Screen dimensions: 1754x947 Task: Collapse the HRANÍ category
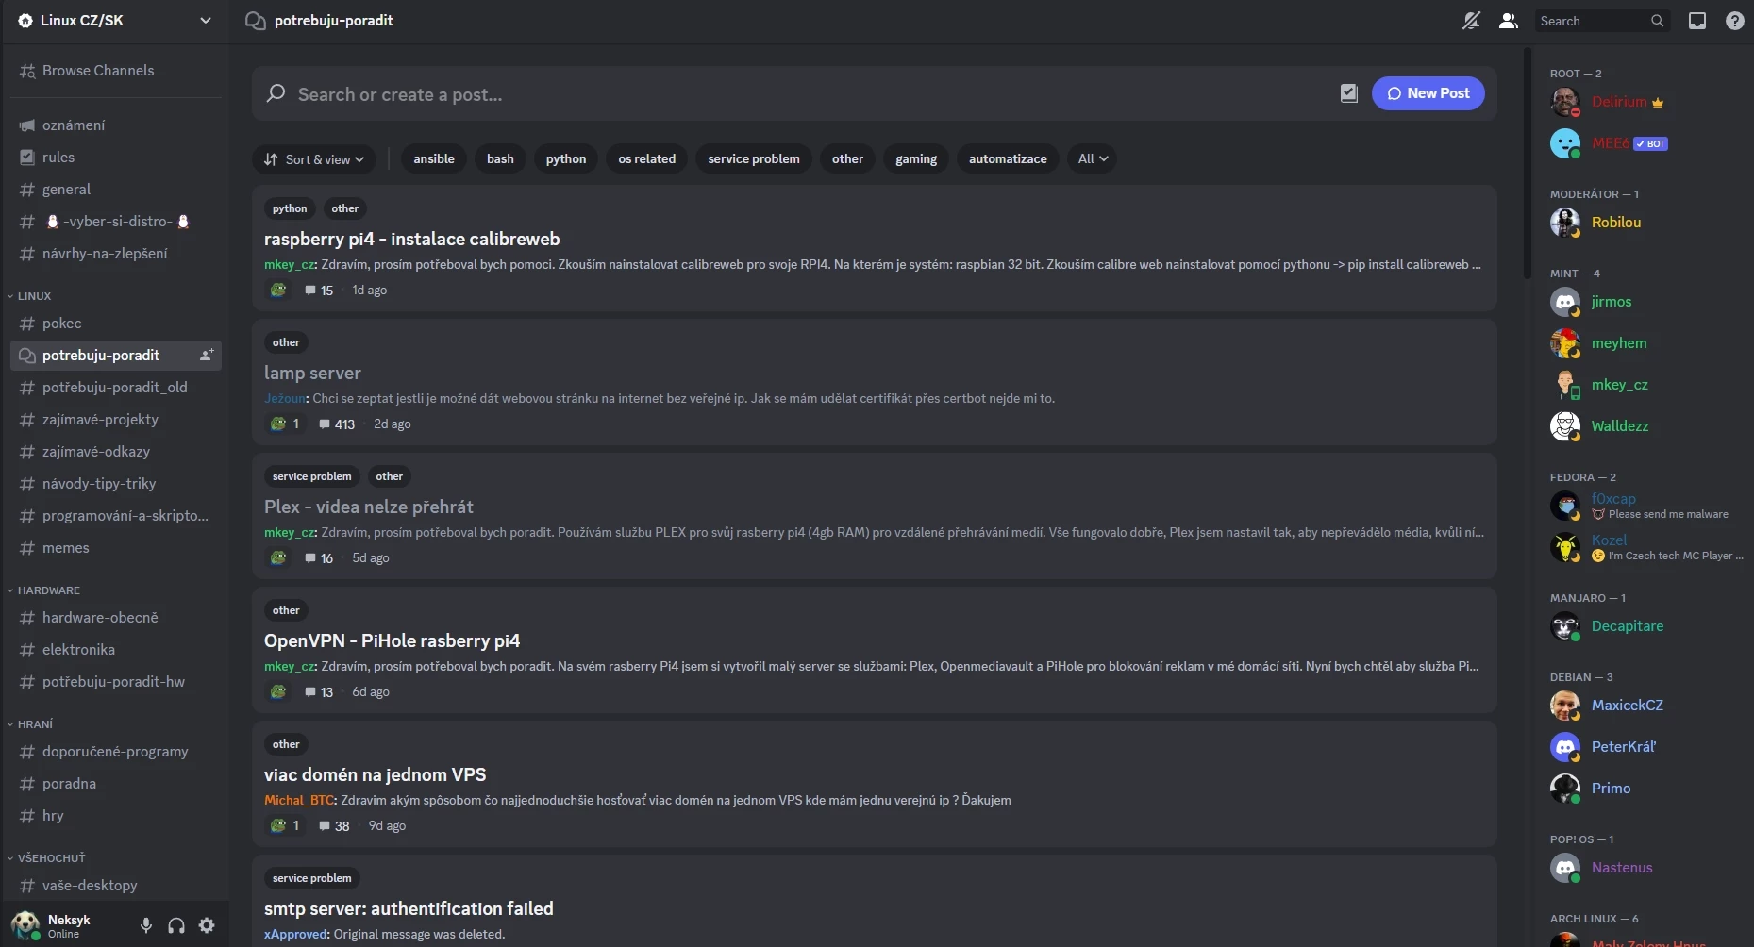pyautogui.click(x=30, y=724)
